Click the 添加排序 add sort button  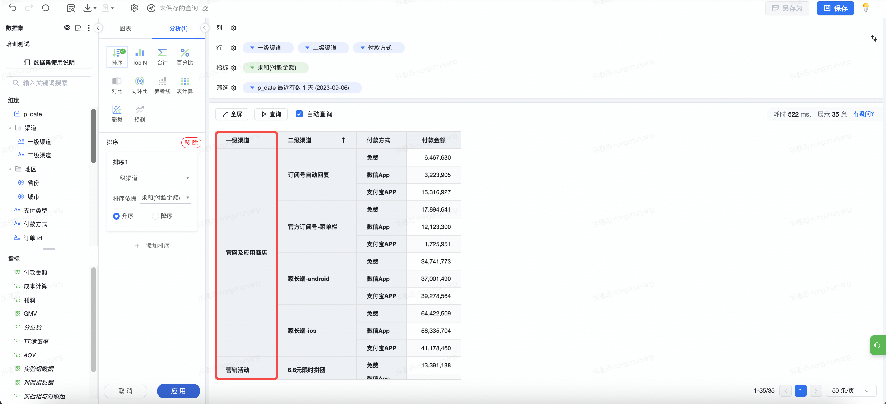point(152,246)
